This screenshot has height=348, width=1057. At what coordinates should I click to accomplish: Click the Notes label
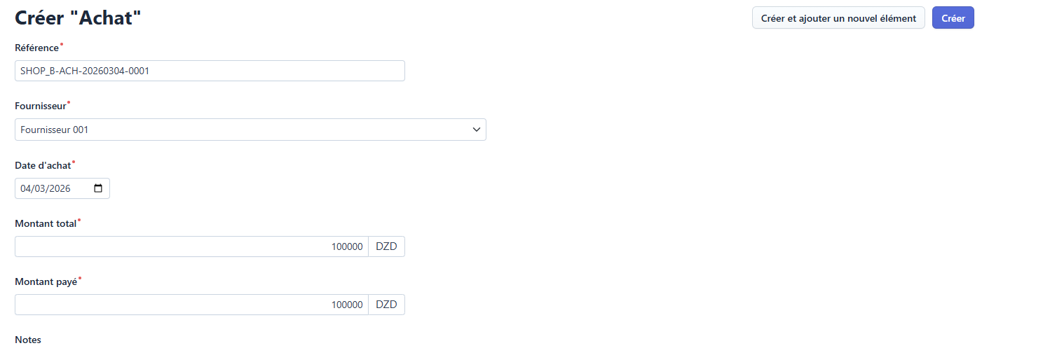coord(28,340)
